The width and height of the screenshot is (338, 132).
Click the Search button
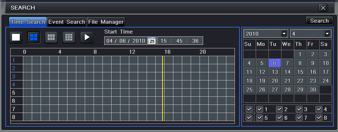(x=319, y=21)
